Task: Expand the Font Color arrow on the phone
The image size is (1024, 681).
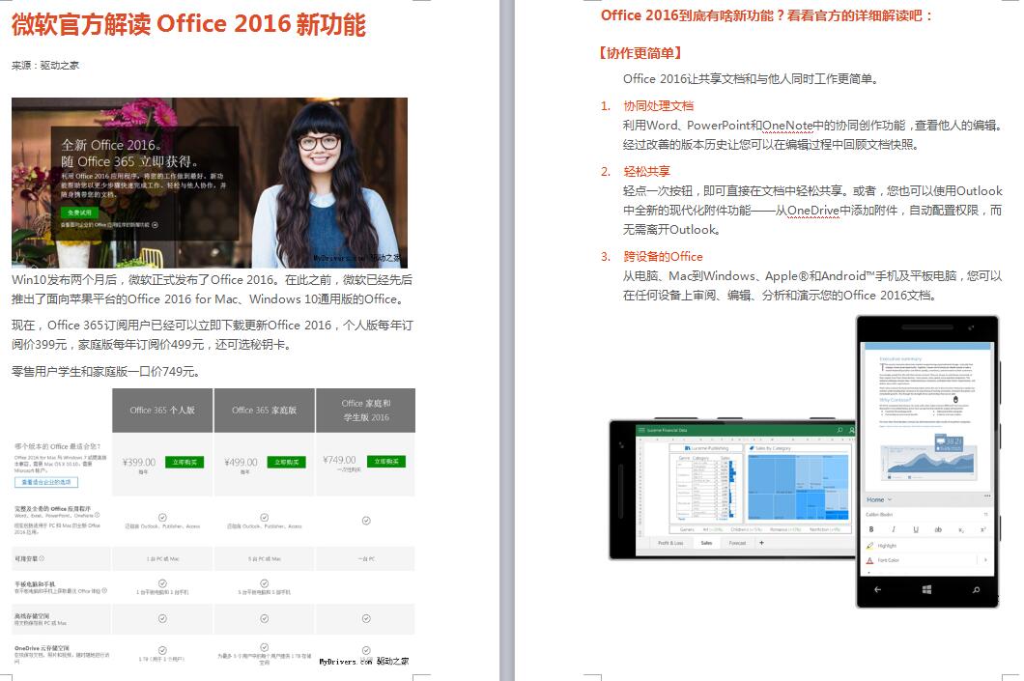Action: pos(984,560)
